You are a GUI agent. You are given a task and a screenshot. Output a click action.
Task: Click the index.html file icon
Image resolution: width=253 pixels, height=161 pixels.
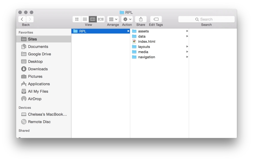tap(134, 41)
